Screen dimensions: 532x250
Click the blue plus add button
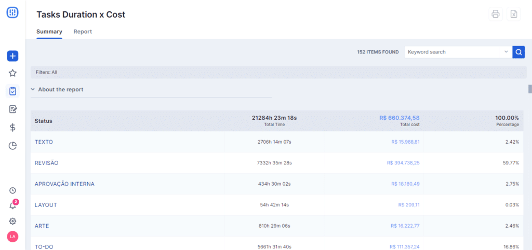tap(12, 55)
